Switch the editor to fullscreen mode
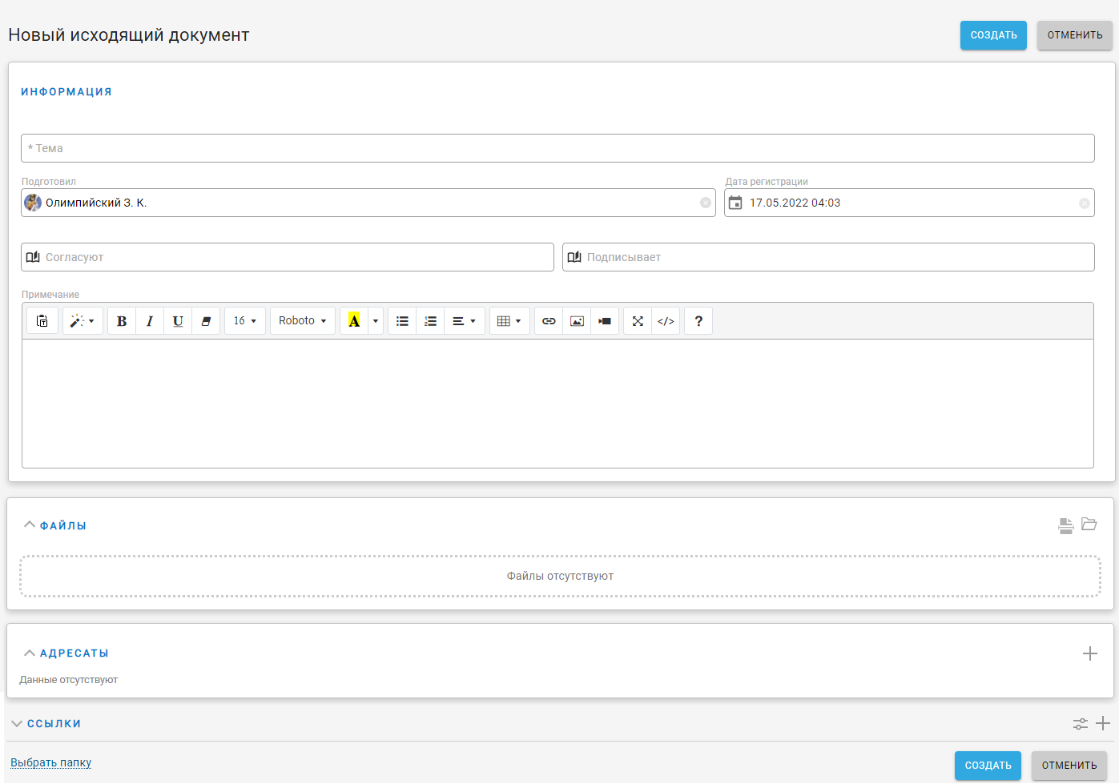This screenshot has width=1119, height=784. tap(638, 321)
